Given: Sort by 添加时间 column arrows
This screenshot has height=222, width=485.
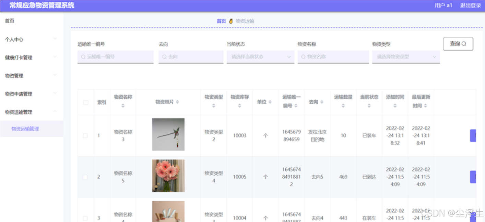Looking at the screenshot, I should [395, 106].
